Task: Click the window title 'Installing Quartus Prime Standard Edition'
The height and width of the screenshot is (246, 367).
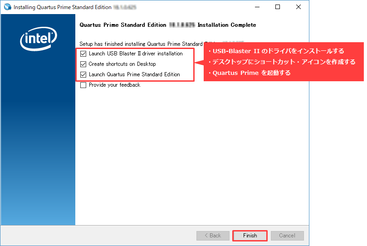Action: click(62, 7)
